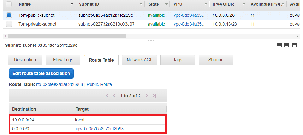
Task: Select the Tom-private-subnet row checkbox
Action: [x=9, y=24]
